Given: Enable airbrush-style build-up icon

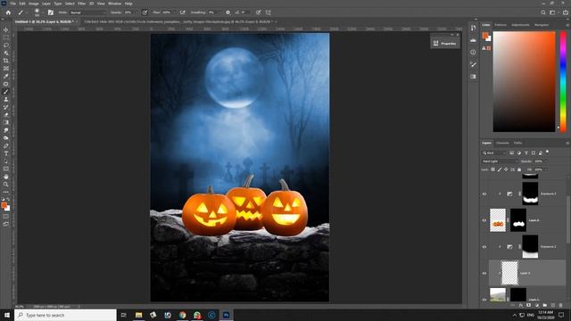Looking at the screenshot, I should [x=182, y=12].
